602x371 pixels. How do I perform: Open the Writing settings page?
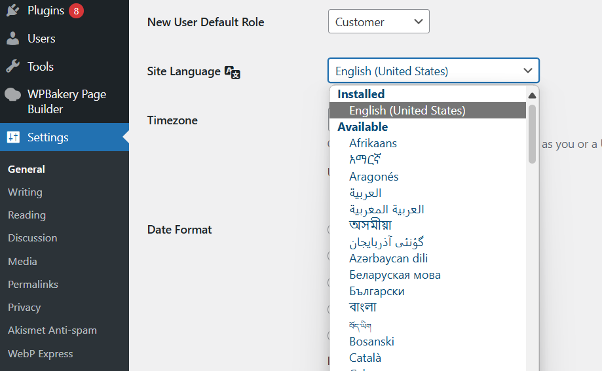pyautogui.click(x=25, y=192)
